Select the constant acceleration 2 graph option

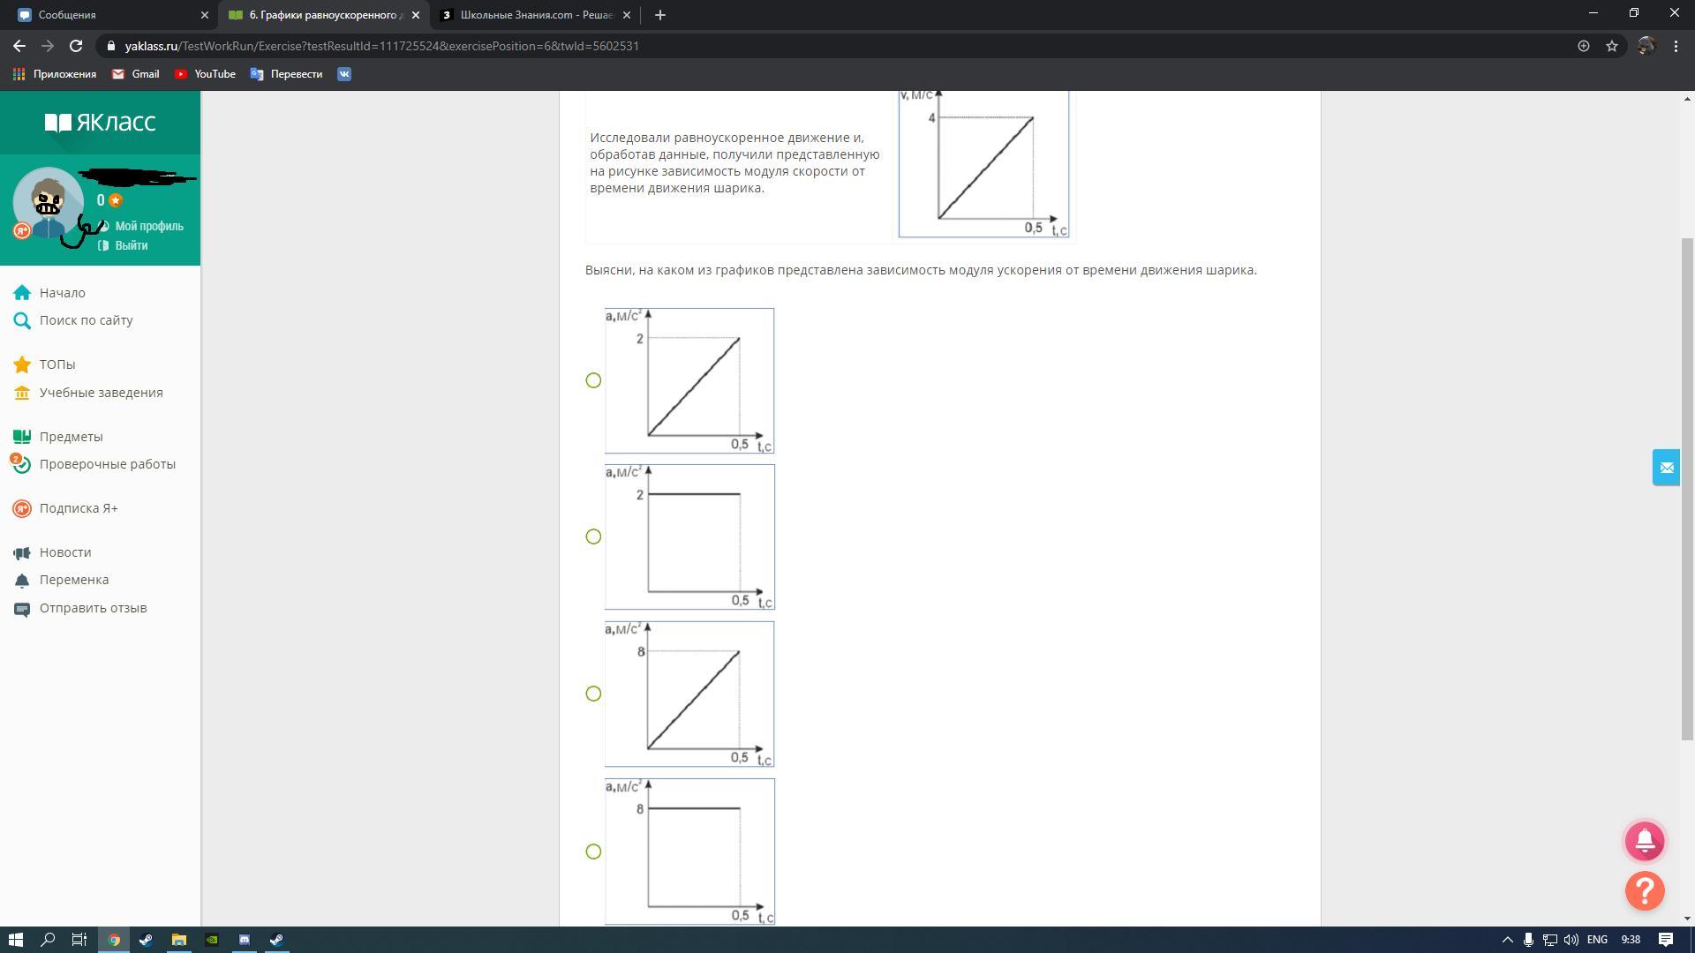pyautogui.click(x=593, y=537)
